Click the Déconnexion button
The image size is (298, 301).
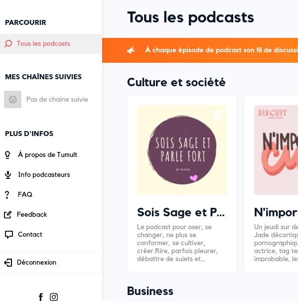tap(51, 263)
